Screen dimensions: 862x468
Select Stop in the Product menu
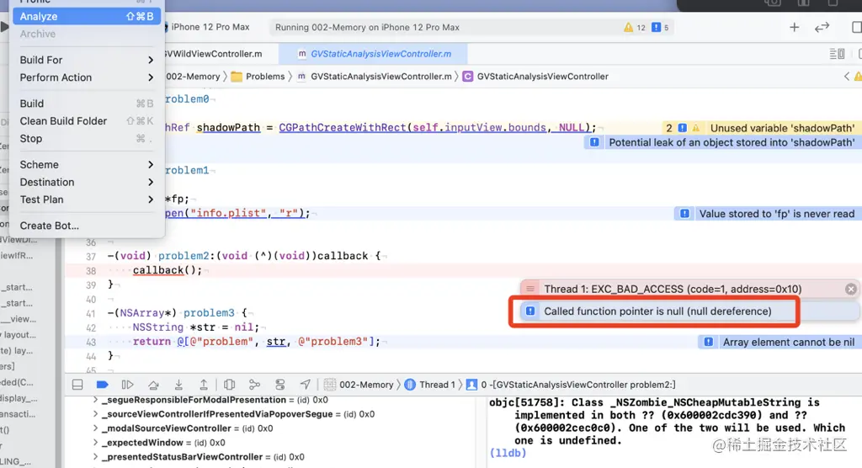[87, 139]
